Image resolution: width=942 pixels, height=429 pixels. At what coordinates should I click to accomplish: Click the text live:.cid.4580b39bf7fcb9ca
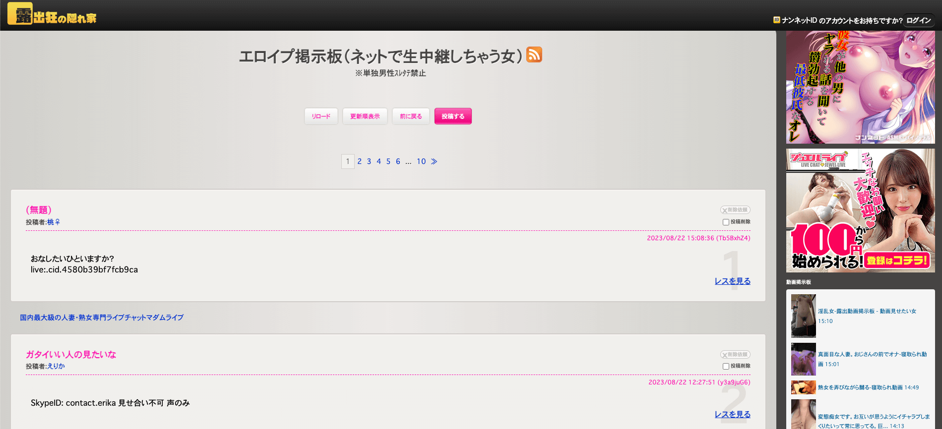coord(84,270)
